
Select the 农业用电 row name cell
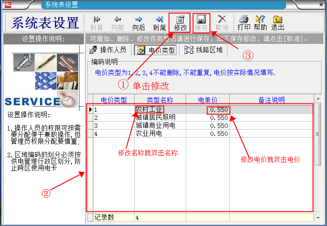(x=149, y=134)
